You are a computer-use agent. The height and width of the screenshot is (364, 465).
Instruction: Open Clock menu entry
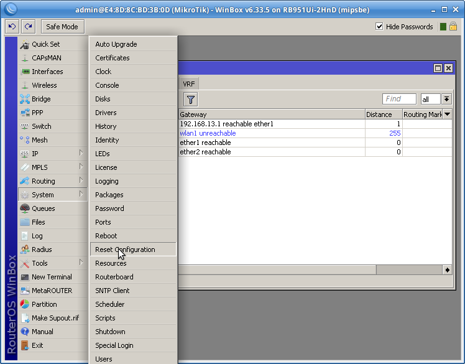133,72
